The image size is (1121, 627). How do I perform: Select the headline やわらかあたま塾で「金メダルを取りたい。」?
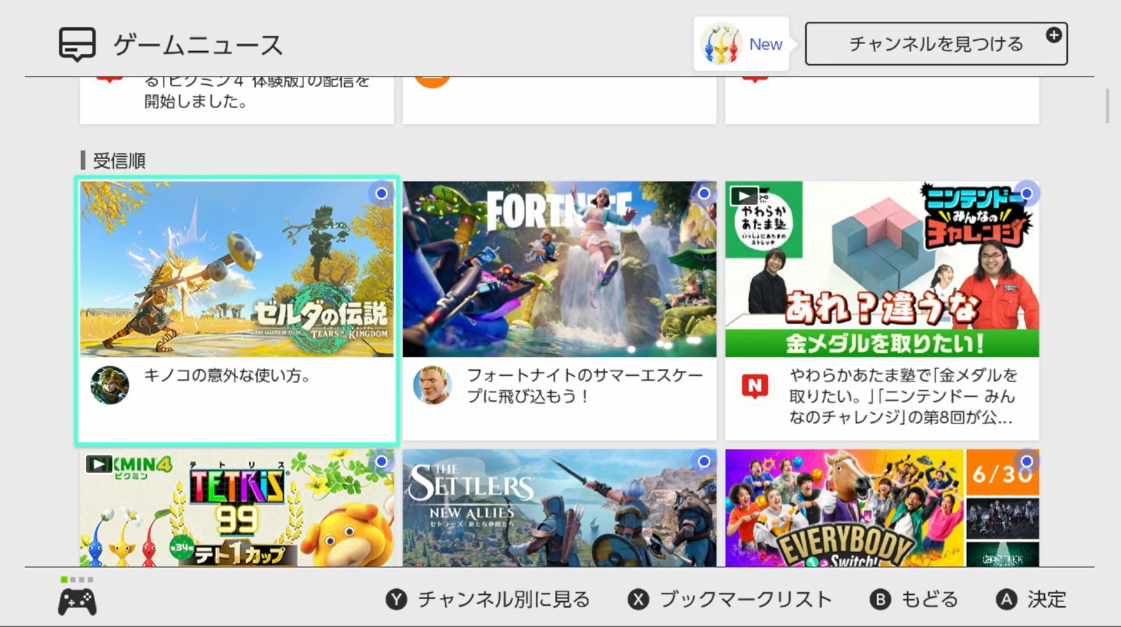tap(903, 396)
